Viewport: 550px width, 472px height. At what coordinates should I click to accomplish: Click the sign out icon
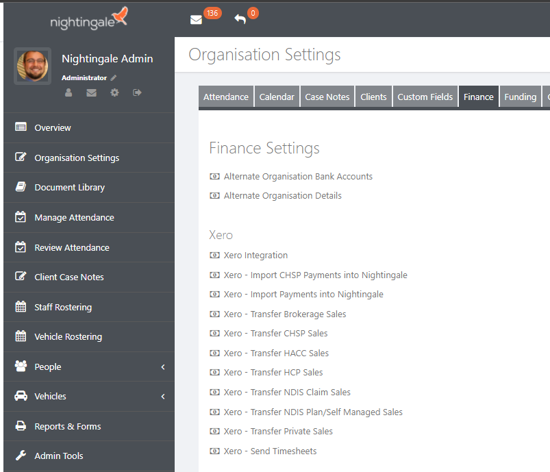(x=137, y=92)
